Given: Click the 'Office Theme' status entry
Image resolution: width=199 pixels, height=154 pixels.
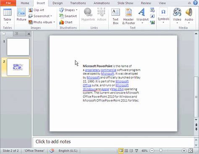Looking at the screenshot, I should pyautogui.click(x=34, y=151).
